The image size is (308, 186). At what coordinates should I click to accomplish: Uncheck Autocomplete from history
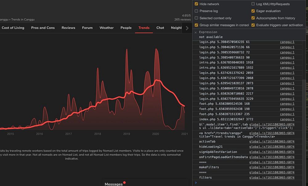[x=253, y=18]
